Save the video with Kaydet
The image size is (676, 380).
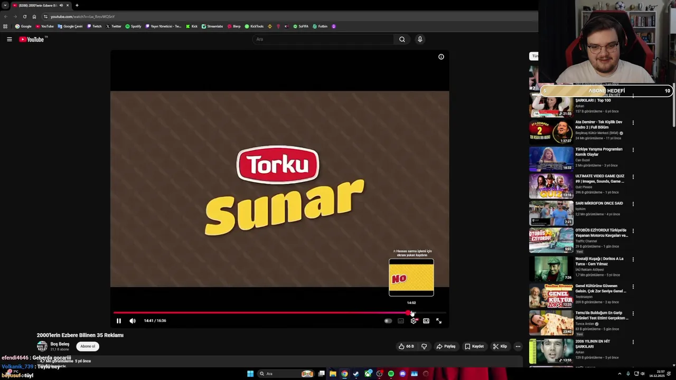(474, 347)
